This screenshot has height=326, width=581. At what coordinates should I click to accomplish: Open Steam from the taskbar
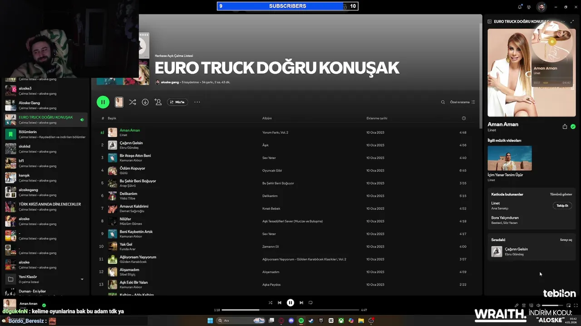311,321
